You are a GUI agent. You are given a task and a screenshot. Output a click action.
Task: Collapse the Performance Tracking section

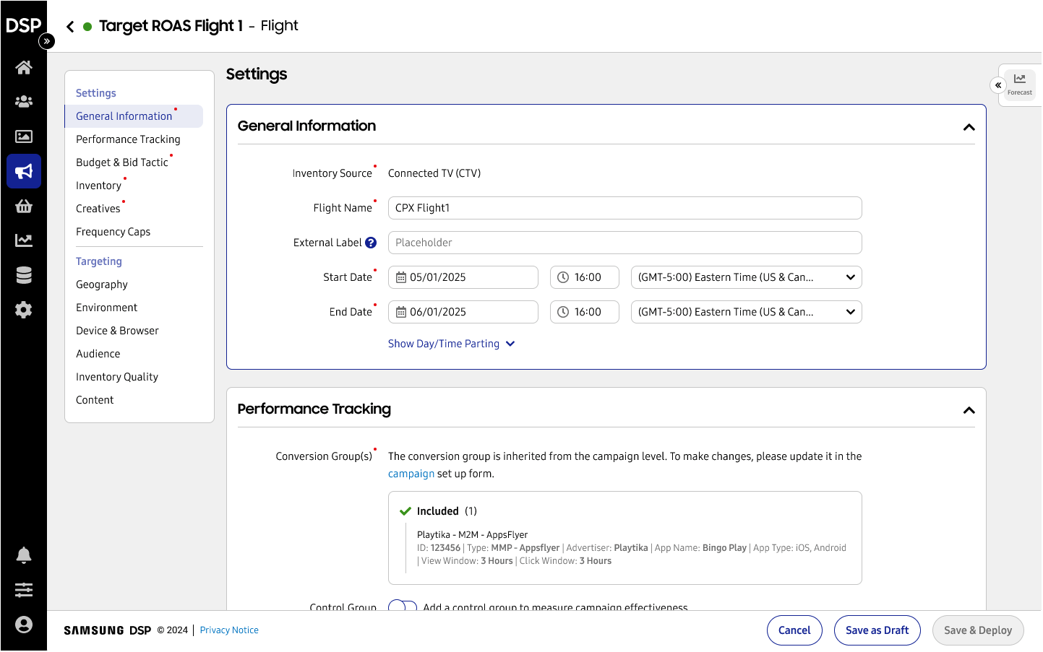pyautogui.click(x=969, y=410)
